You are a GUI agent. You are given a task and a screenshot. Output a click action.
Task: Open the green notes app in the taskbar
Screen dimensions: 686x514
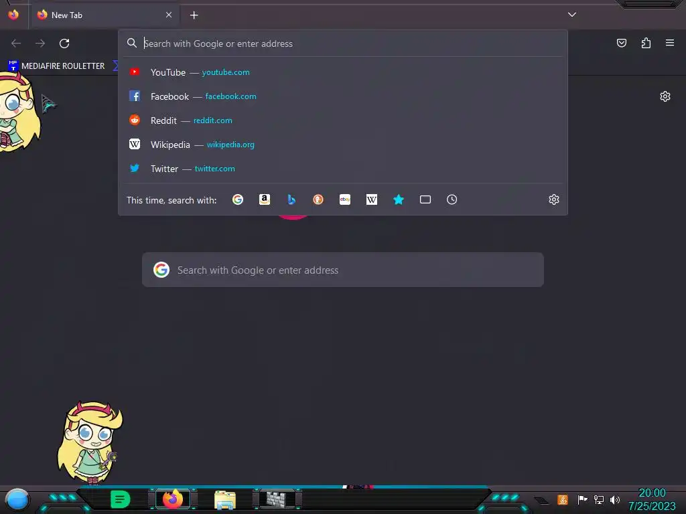(x=120, y=499)
